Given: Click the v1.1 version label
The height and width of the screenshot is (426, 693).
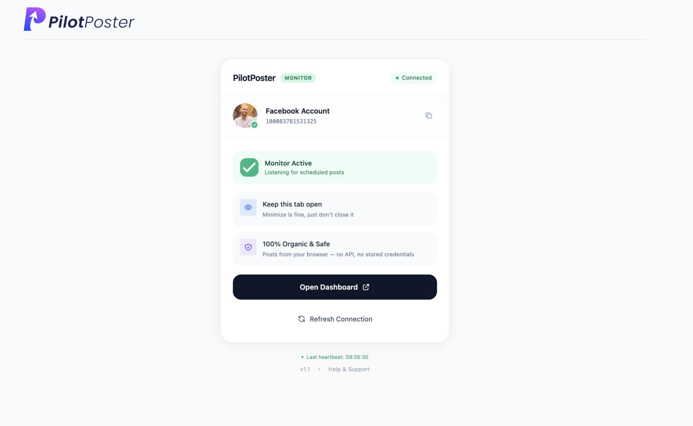Looking at the screenshot, I should (305, 369).
